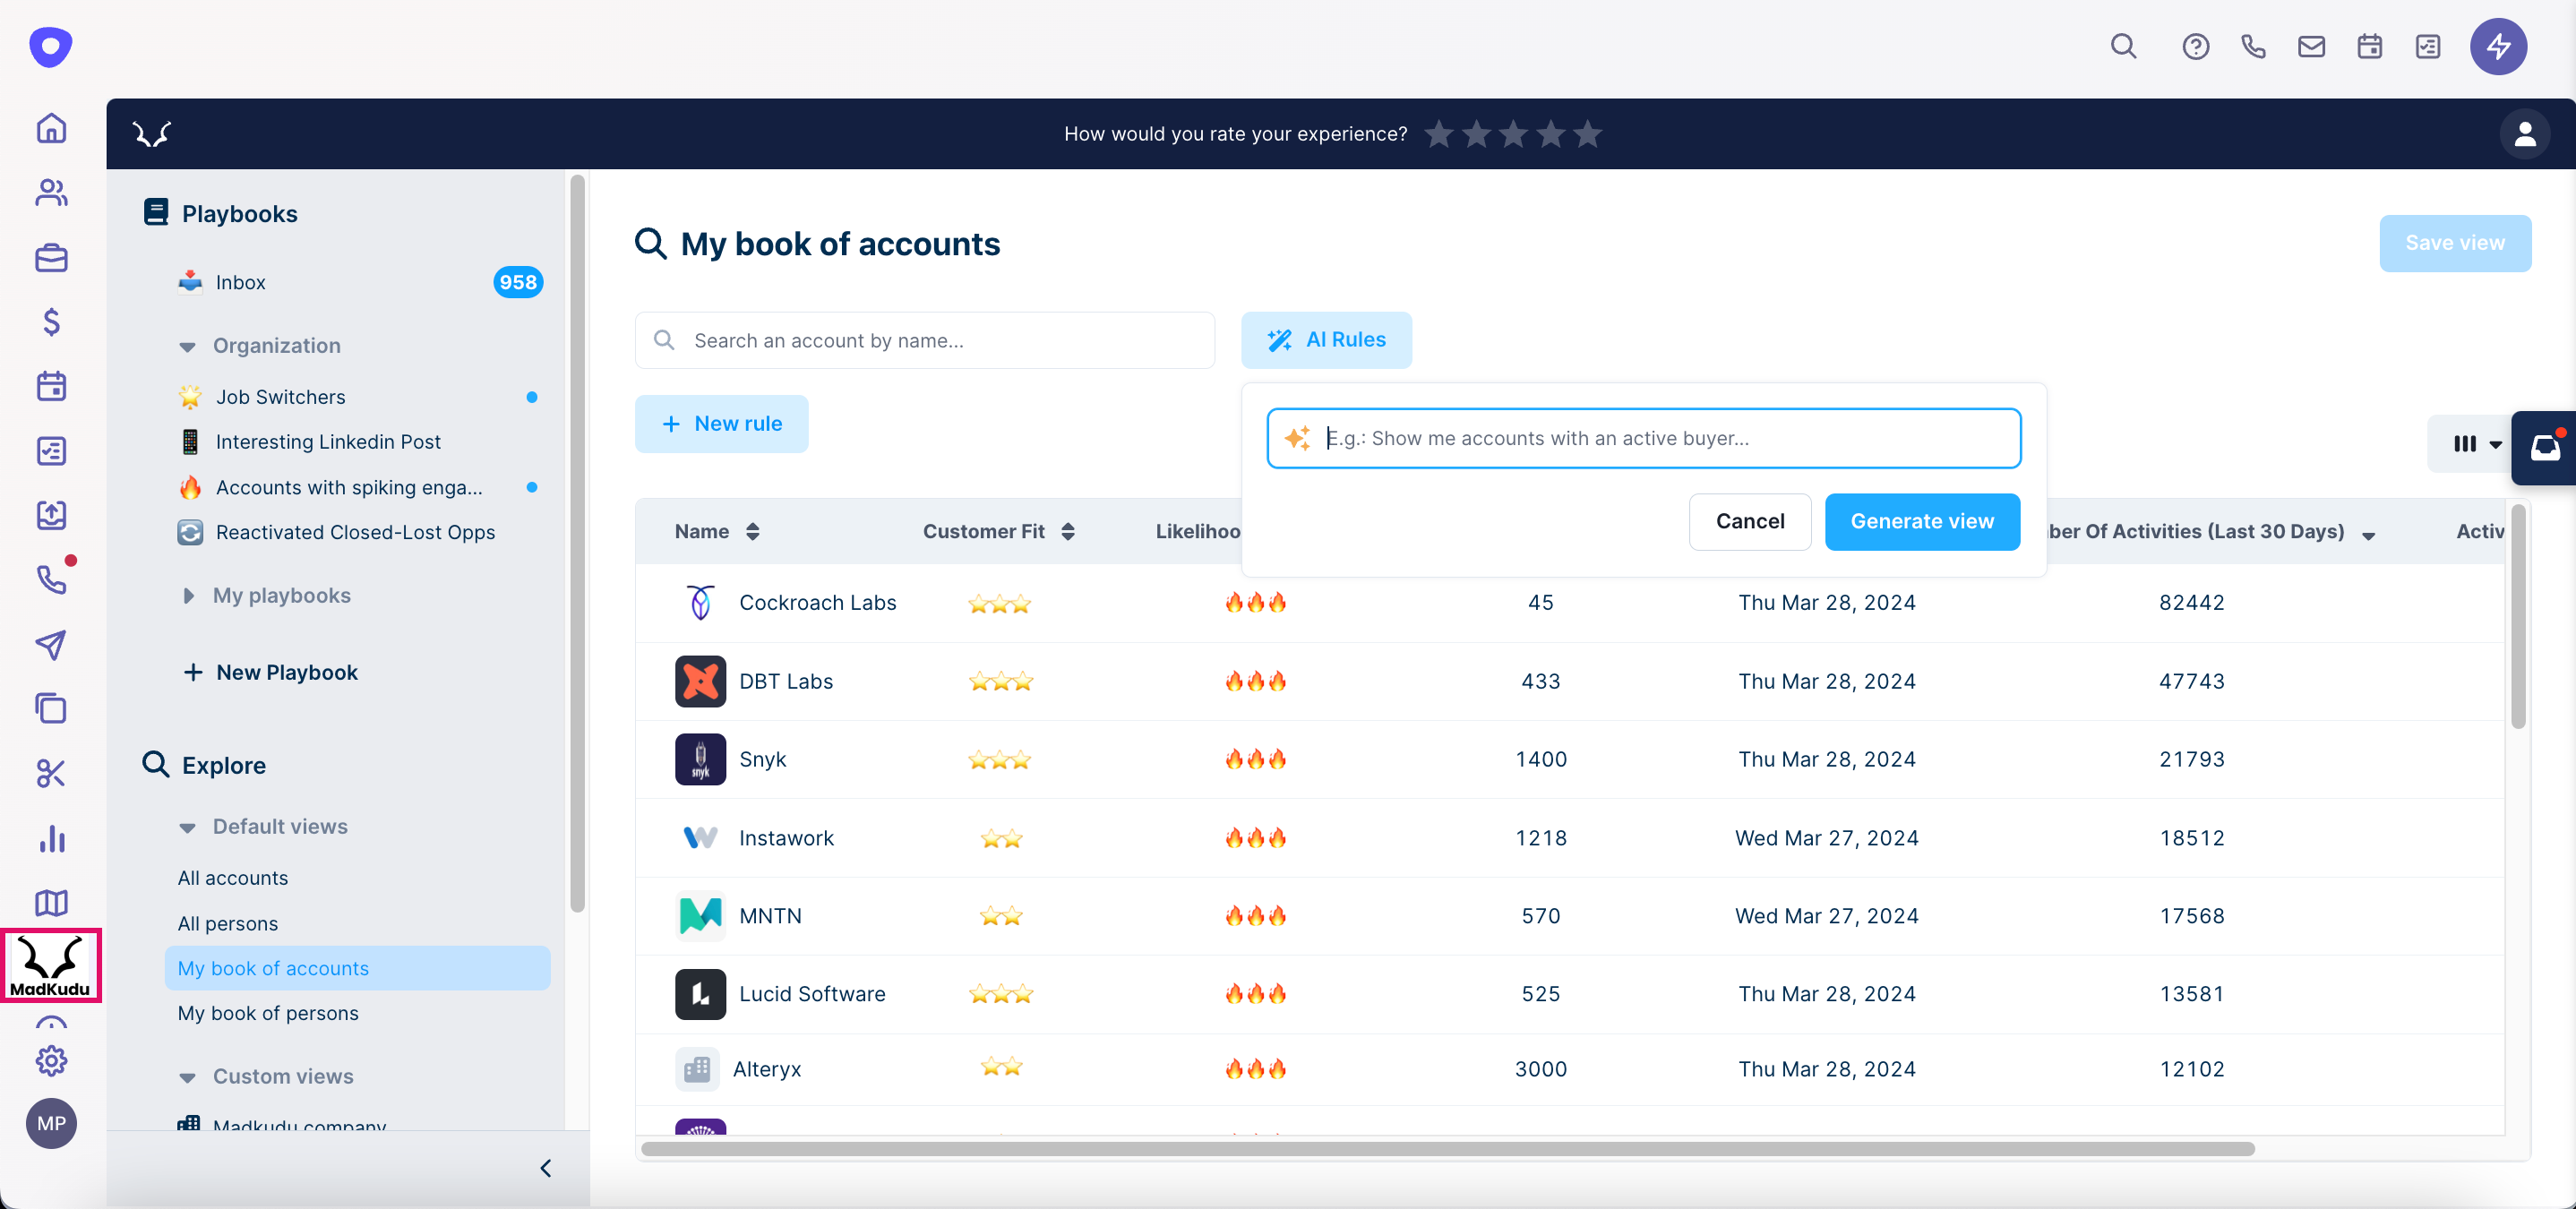Screen dimensions: 2576x1209
Task: Click the global search magnifier icon
Action: point(2123,46)
